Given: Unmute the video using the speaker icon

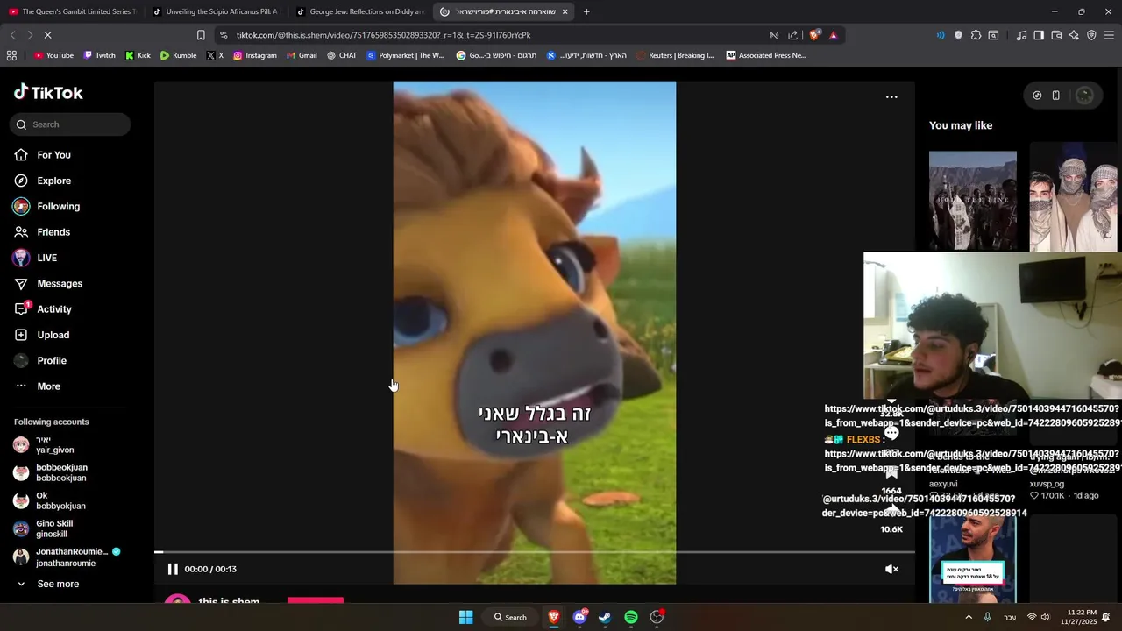Looking at the screenshot, I should (891, 569).
